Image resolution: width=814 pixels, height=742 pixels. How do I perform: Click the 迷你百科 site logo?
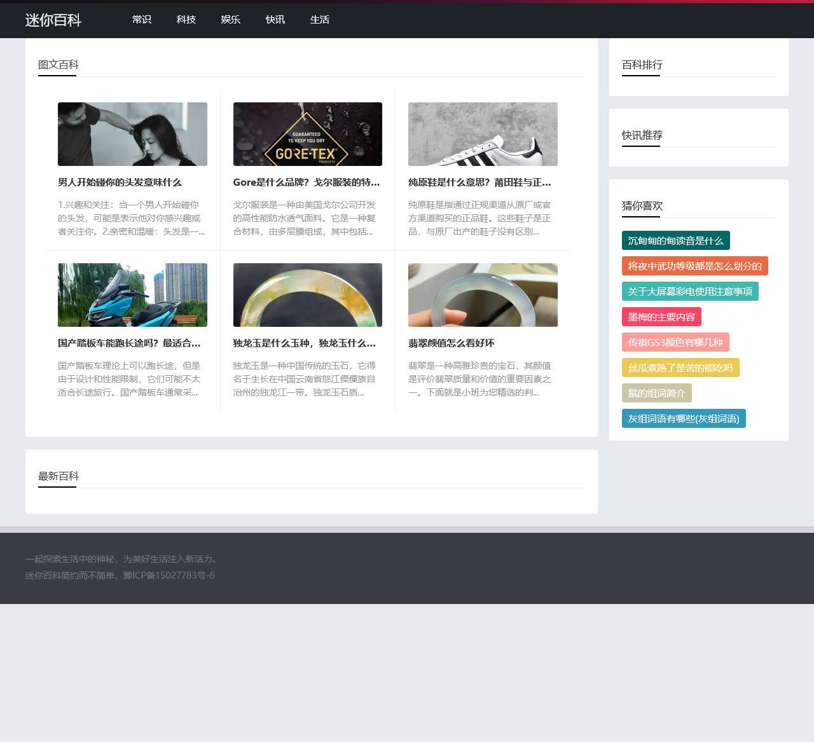[x=53, y=20]
